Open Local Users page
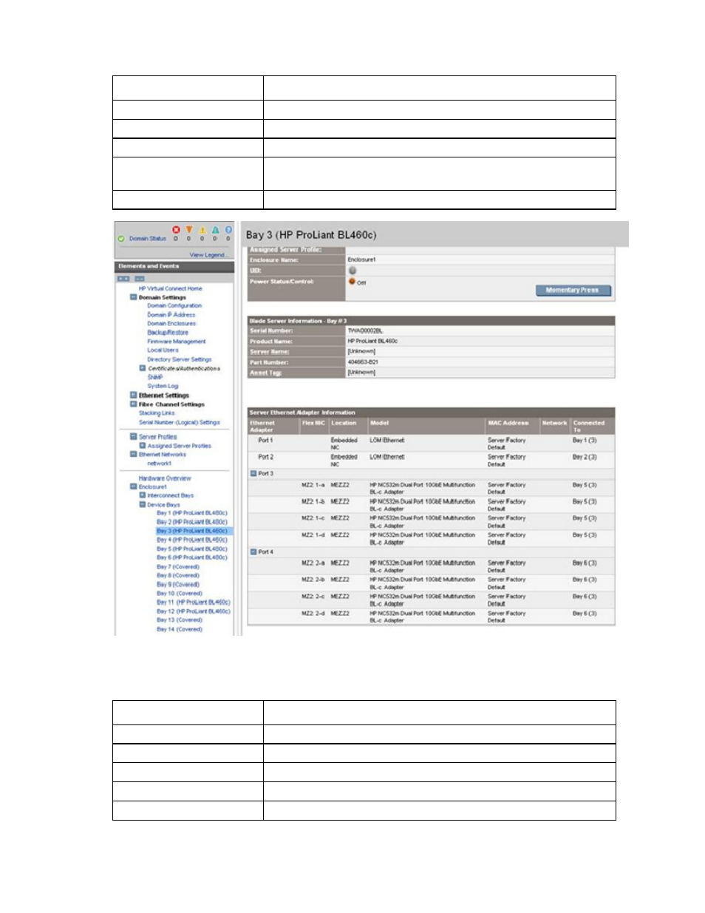The height and width of the screenshot is (913, 705). [x=163, y=350]
